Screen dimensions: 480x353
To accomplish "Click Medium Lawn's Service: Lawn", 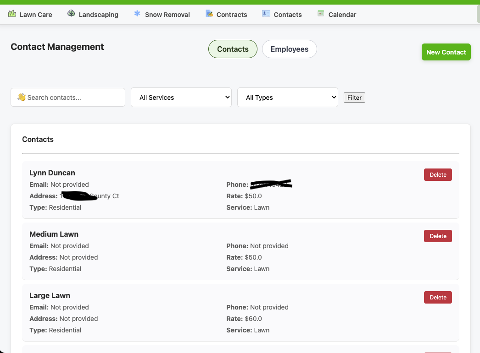I will pyautogui.click(x=248, y=269).
